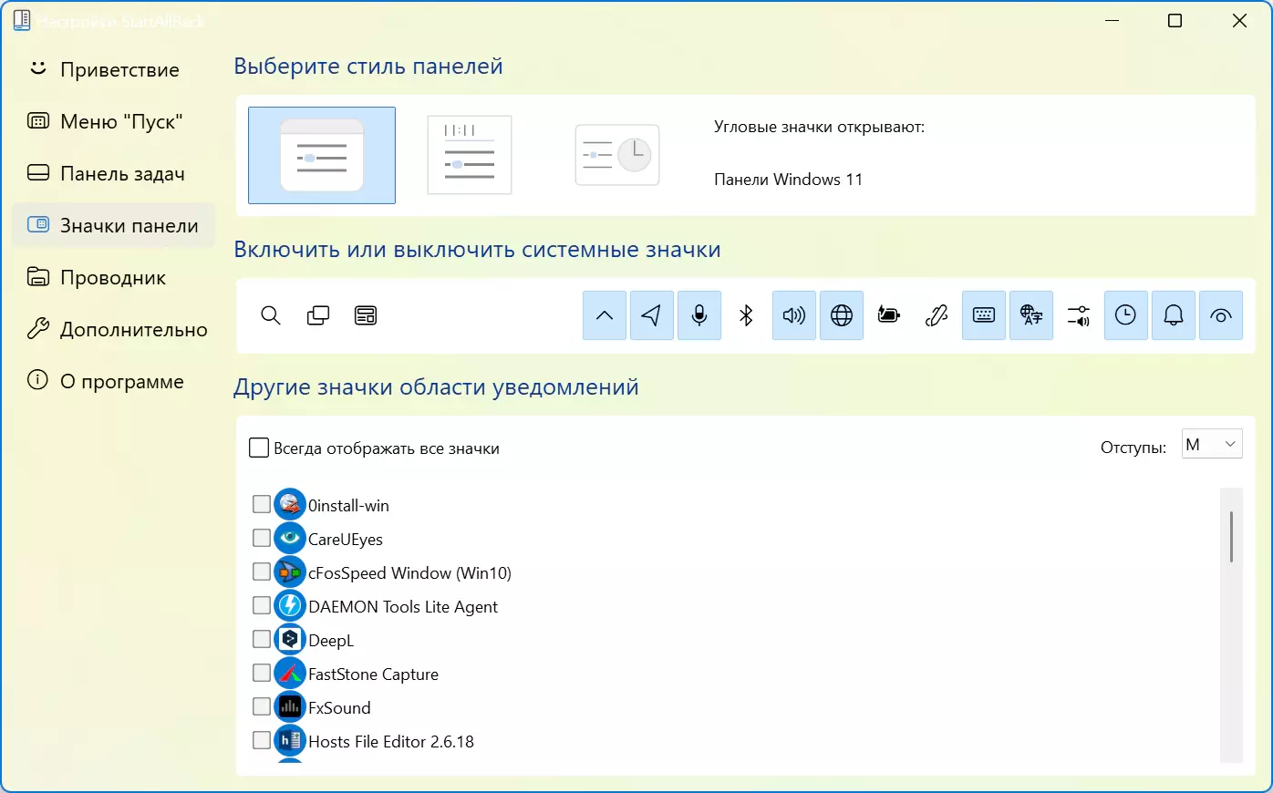Enable the battery system icon
1273x793 pixels.
[x=889, y=315]
